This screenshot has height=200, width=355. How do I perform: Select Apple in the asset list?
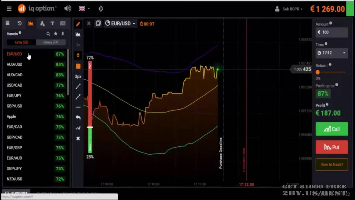(x=35, y=116)
